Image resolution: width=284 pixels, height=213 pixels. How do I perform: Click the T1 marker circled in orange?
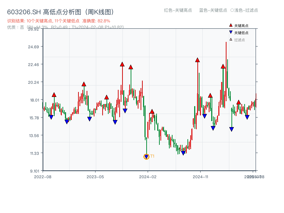[x=146, y=156]
